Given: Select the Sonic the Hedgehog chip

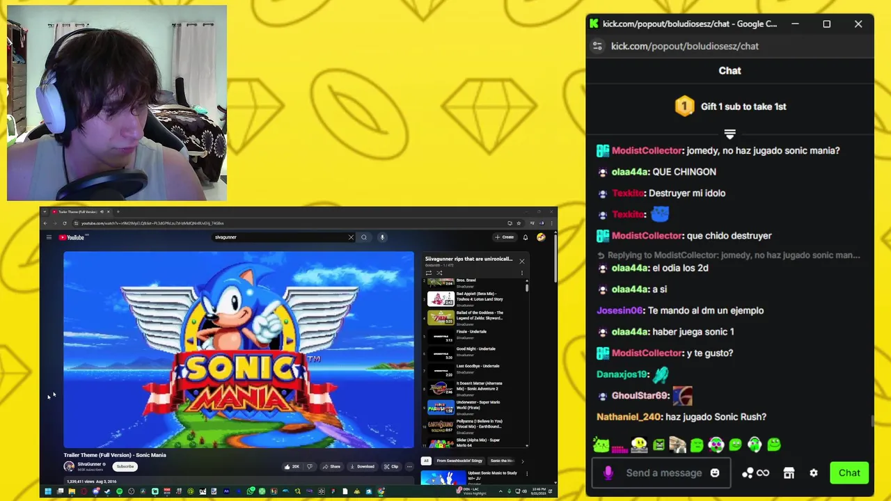Looking at the screenshot, I should pyautogui.click(x=503, y=461).
